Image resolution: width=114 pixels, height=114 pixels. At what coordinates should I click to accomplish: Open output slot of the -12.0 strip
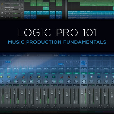tap(99, 68)
